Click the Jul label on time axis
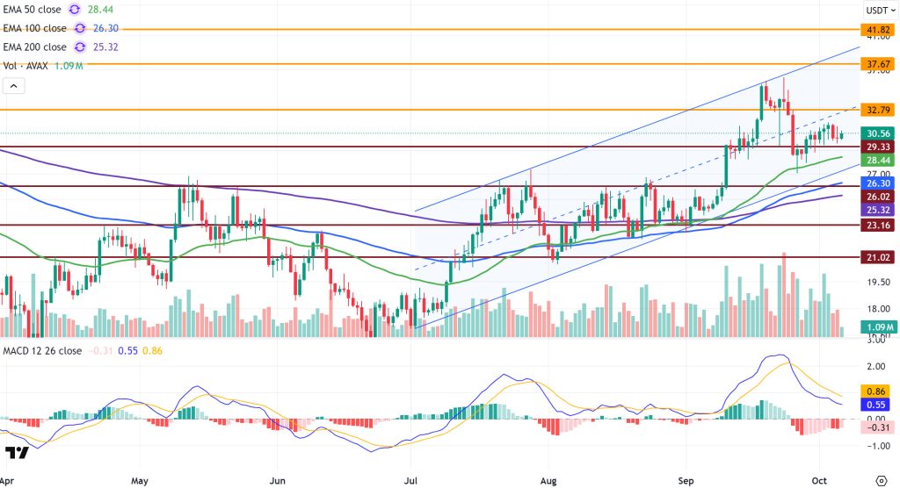This screenshot has width=900, height=488. coord(412,482)
